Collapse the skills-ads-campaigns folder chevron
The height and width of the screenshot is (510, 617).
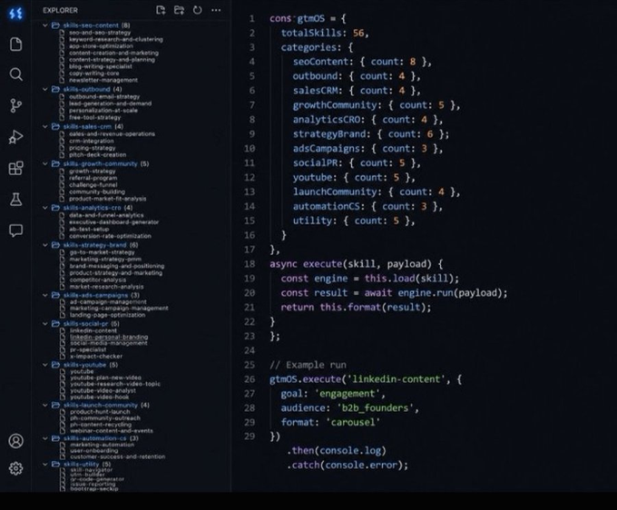tap(45, 295)
